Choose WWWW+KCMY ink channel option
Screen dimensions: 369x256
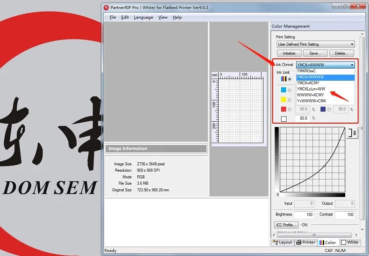pyautogui.click(x=326, y=95)
